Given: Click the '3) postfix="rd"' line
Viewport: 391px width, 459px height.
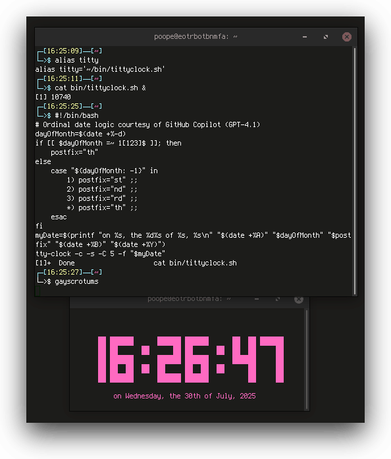Looking at the screenshot, I should click(x=102, y=198).
